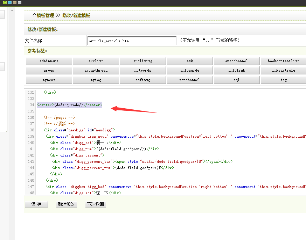
Task: Click the diggbox digg_bad line 147
Action: [x=176, y=187]
